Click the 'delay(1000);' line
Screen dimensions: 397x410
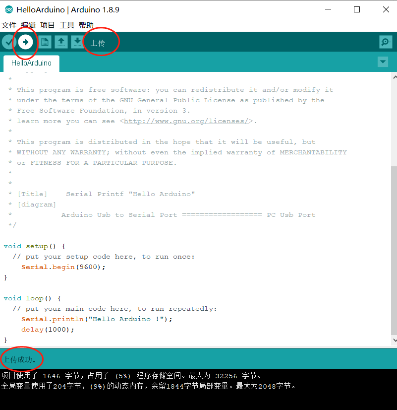tap(48, 330)
